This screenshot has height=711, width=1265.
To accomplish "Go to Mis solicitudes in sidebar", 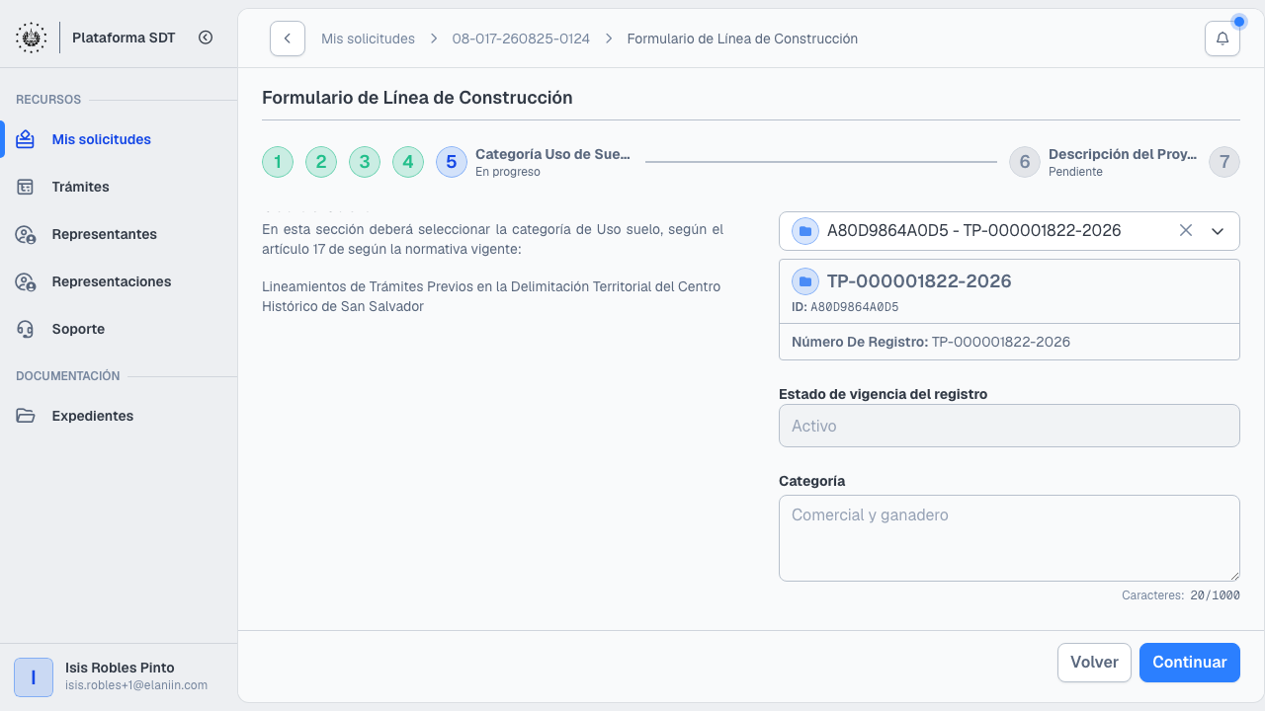I will pyautogui.click(x=119, y=139).
